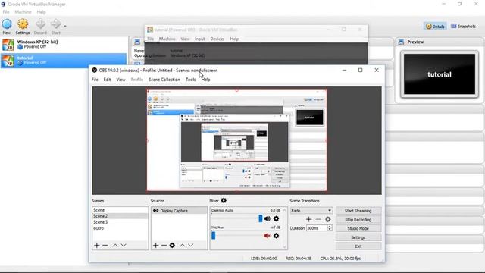This screenshot has width=485, height=273.
Task: Move source up with the up arrow
Action: point(183,245)
